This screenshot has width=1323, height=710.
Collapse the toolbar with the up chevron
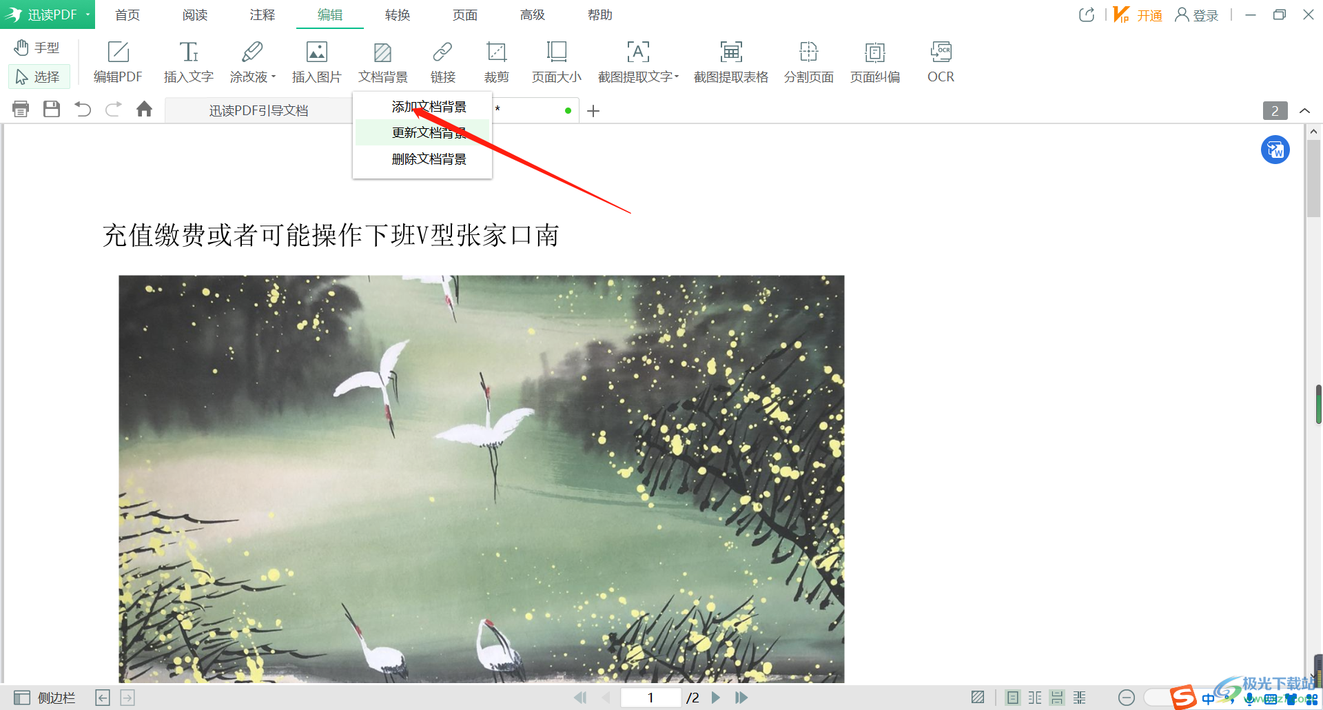coord(1304,110)
